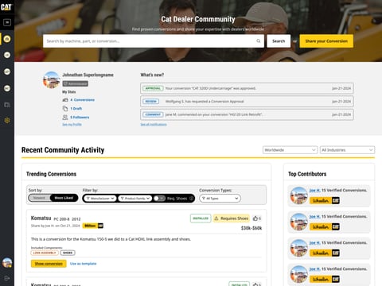This screenshot has width=382, height=286.
Task: Open the APPROVAL notification about CAT 320D Undercarriage
Action: click(x=247, y=88)
